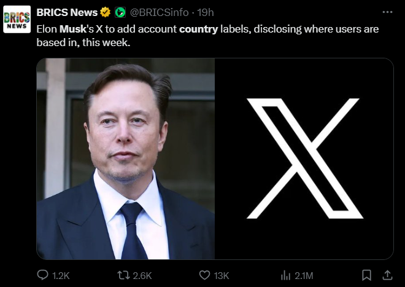Click the 13K likes count
The height and width of the screenshot is (287, 405).
[x=221, y=275]
